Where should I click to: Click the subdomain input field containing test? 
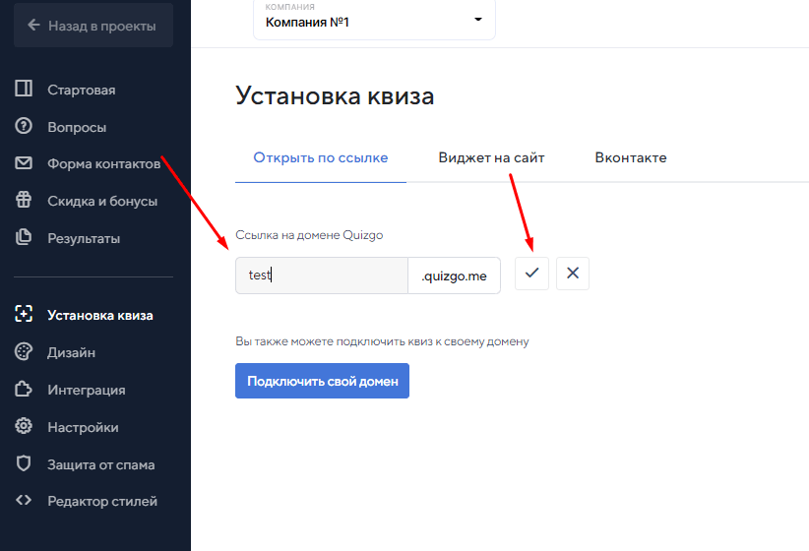click(x=321, y=275)
